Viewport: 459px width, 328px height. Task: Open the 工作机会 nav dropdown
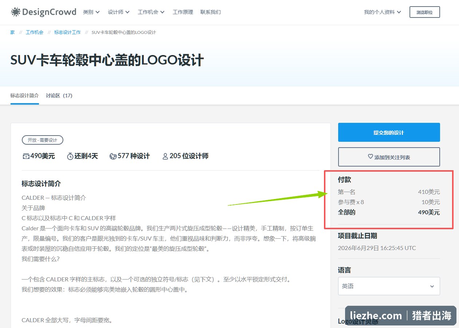click(151, 12)
